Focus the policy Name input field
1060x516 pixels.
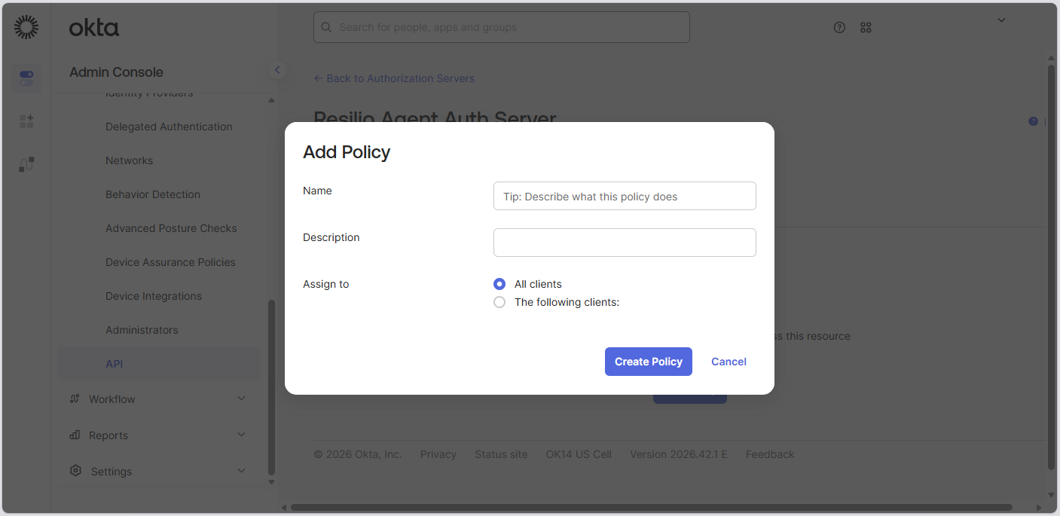pyautogui.click(x=625, y=196)
